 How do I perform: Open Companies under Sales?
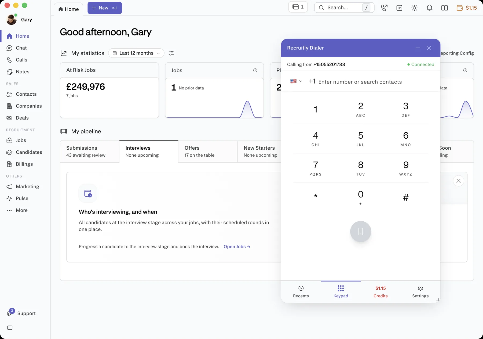pyautogui.click(x=29, y=106)
